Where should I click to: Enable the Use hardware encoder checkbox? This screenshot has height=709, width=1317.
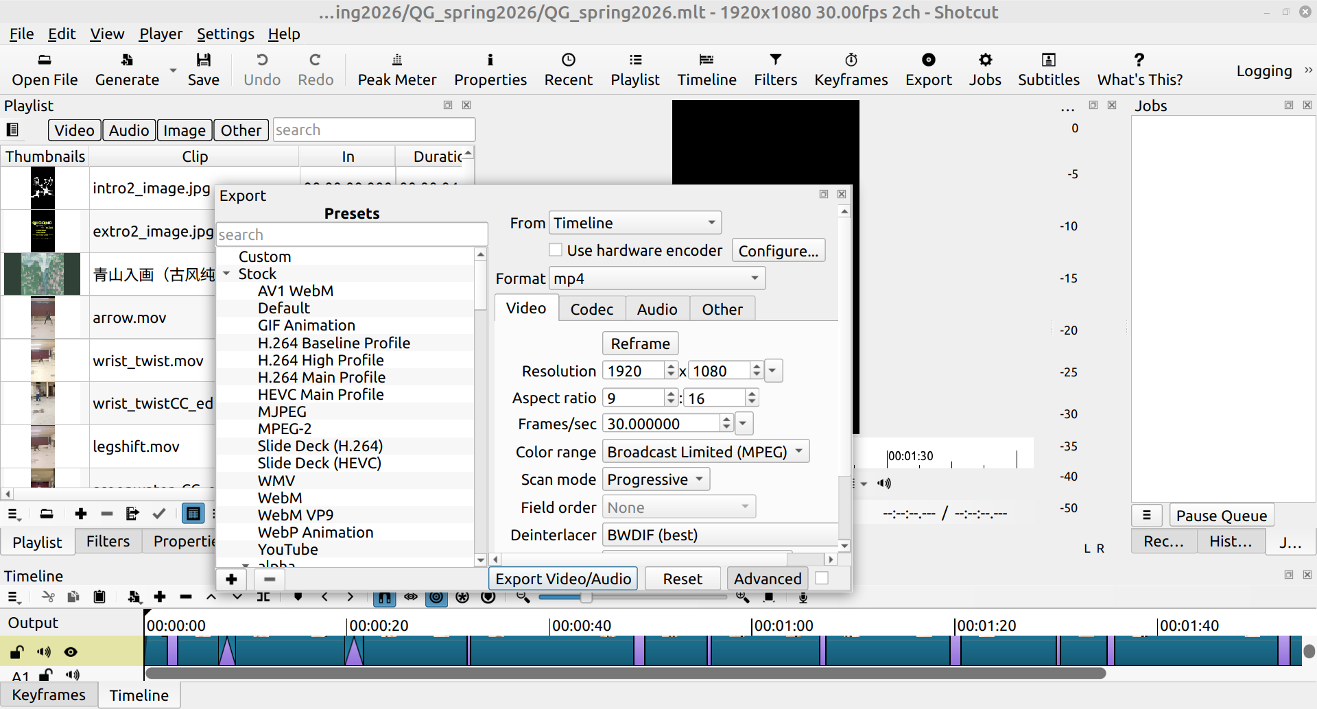556,250
